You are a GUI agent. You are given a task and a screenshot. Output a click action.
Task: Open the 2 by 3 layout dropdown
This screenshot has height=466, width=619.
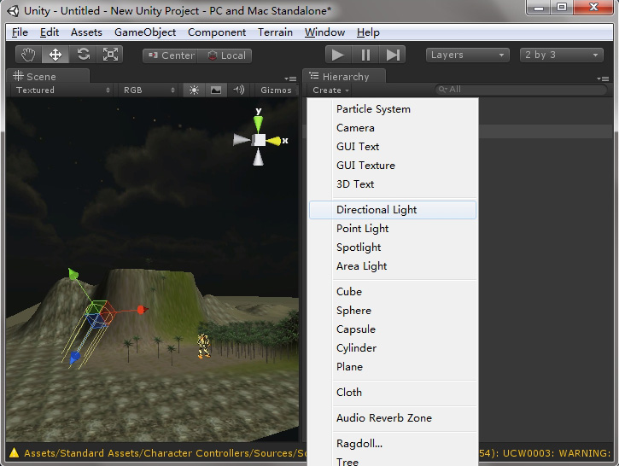pyautogui.click(x=561, y=55)
